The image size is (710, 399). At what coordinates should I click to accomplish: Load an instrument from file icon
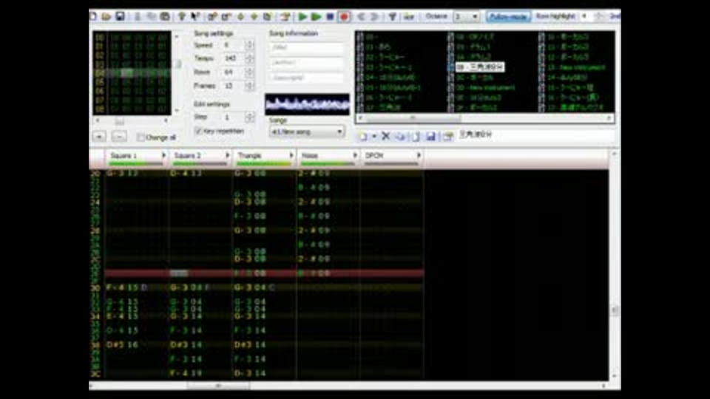pos(416,136)
